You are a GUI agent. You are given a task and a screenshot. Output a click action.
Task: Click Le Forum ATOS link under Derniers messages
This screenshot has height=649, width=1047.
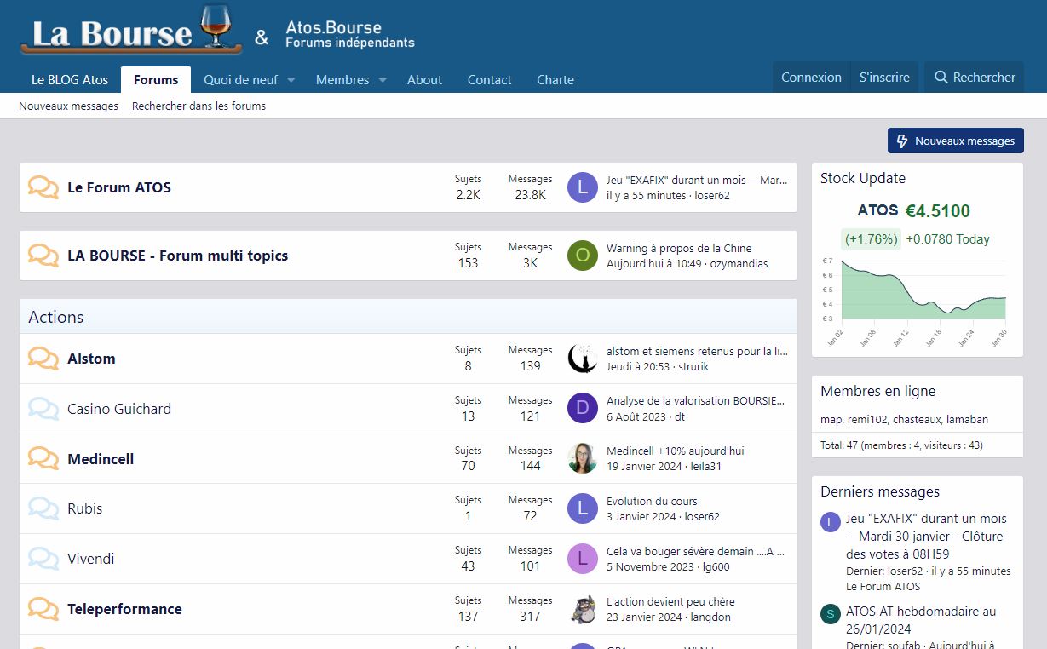pos(883,586)
